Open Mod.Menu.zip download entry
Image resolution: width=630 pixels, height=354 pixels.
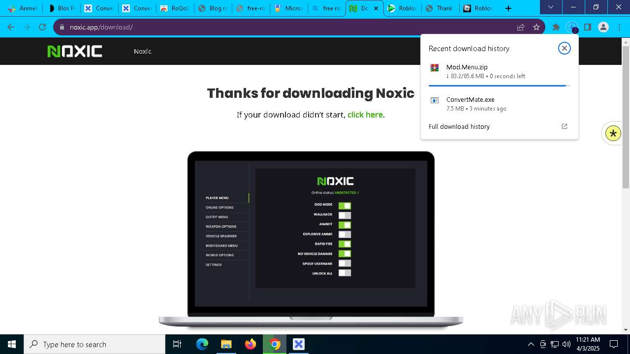[499, 71]
